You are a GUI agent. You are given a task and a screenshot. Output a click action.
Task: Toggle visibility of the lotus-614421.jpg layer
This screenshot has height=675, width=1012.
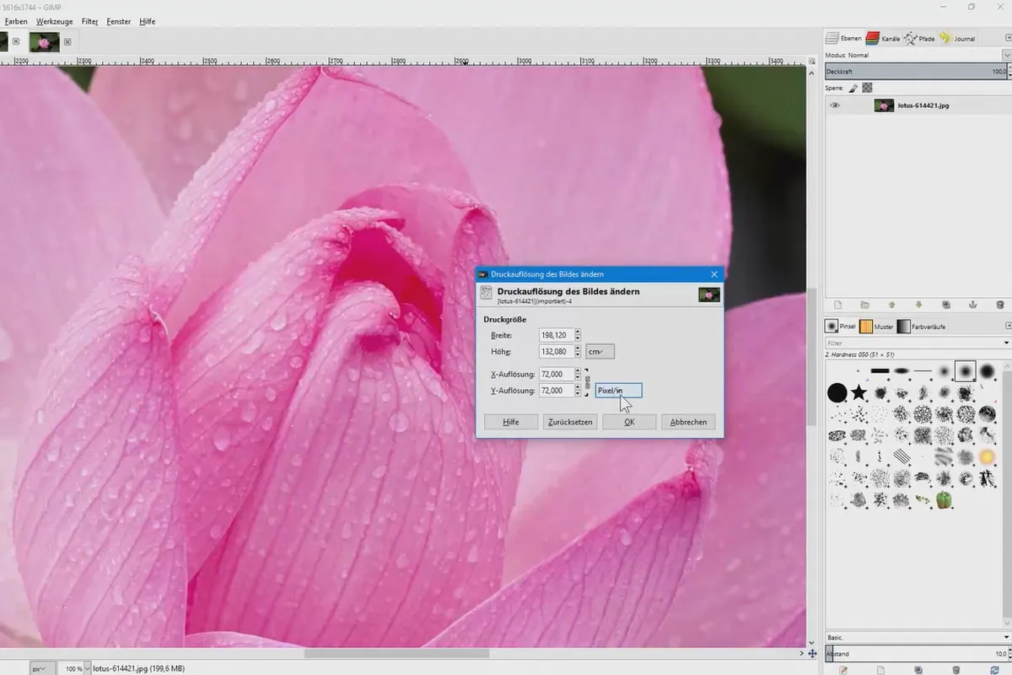(x=836, y=105)
